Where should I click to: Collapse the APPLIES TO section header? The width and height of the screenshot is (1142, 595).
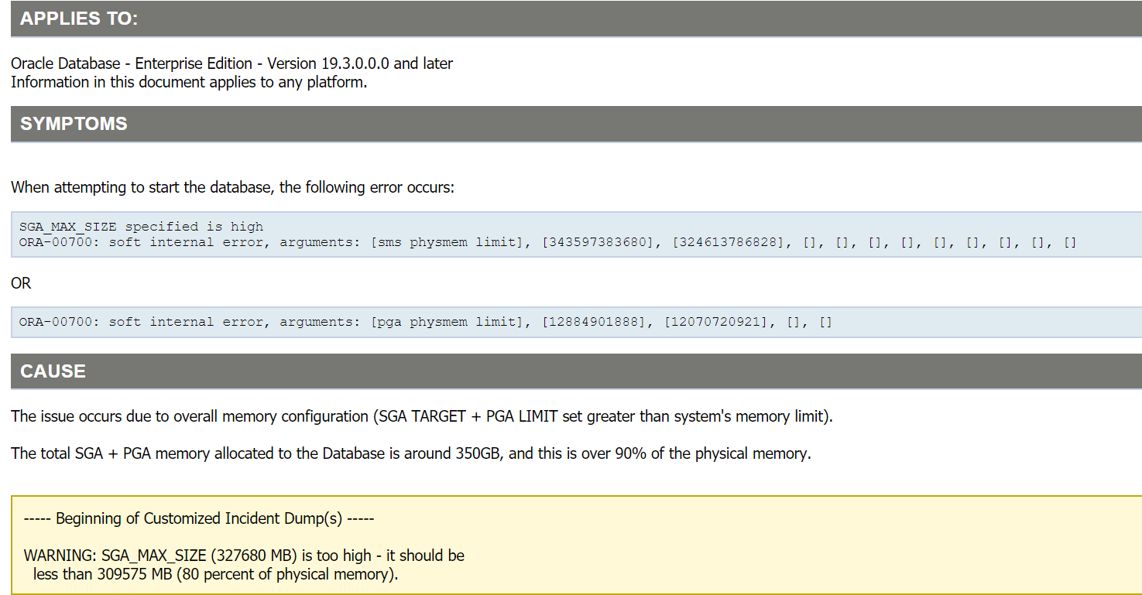click(77, 19)
